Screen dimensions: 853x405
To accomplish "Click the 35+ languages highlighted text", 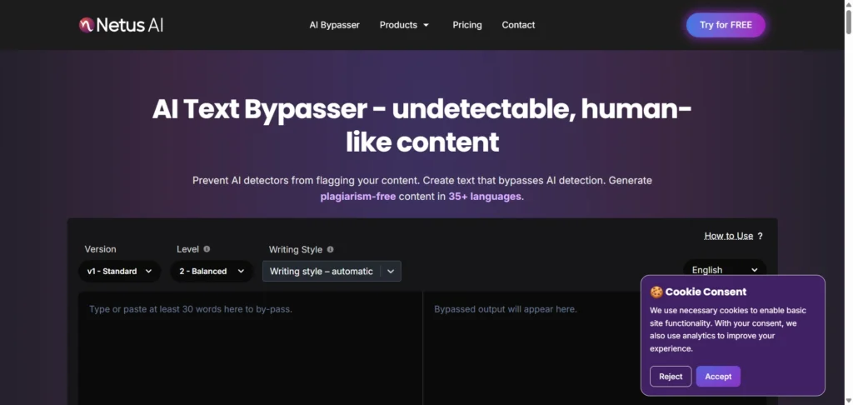I will coord(485,197).
